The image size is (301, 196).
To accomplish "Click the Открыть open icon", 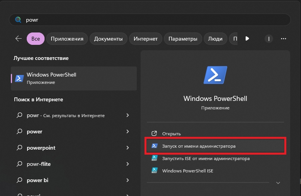I will coord(154,134).
